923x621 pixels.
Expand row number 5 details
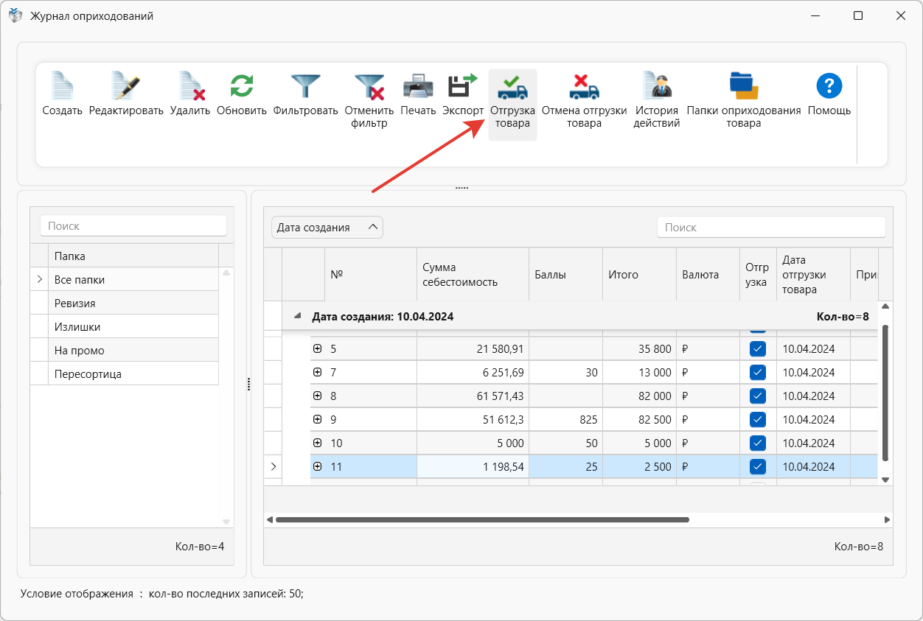[318, 348]
